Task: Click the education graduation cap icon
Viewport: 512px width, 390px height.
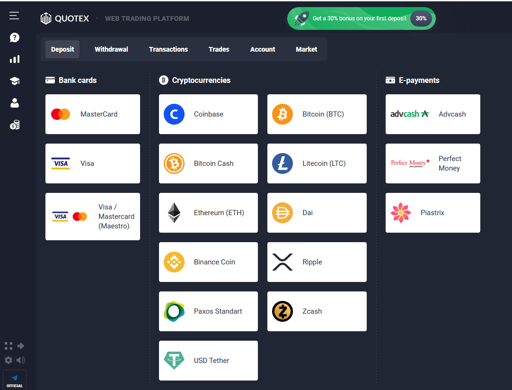Action: 15,81
